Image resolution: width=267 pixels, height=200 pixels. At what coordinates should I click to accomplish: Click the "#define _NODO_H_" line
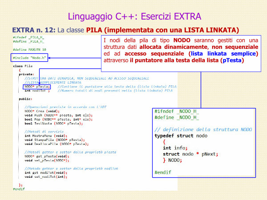click(177, 117)
